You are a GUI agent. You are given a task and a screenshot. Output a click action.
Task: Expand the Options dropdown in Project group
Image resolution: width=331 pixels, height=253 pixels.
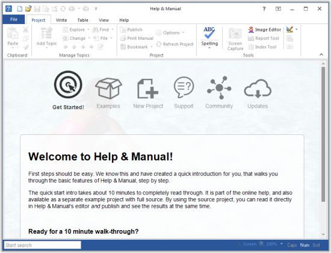[184, 33]
